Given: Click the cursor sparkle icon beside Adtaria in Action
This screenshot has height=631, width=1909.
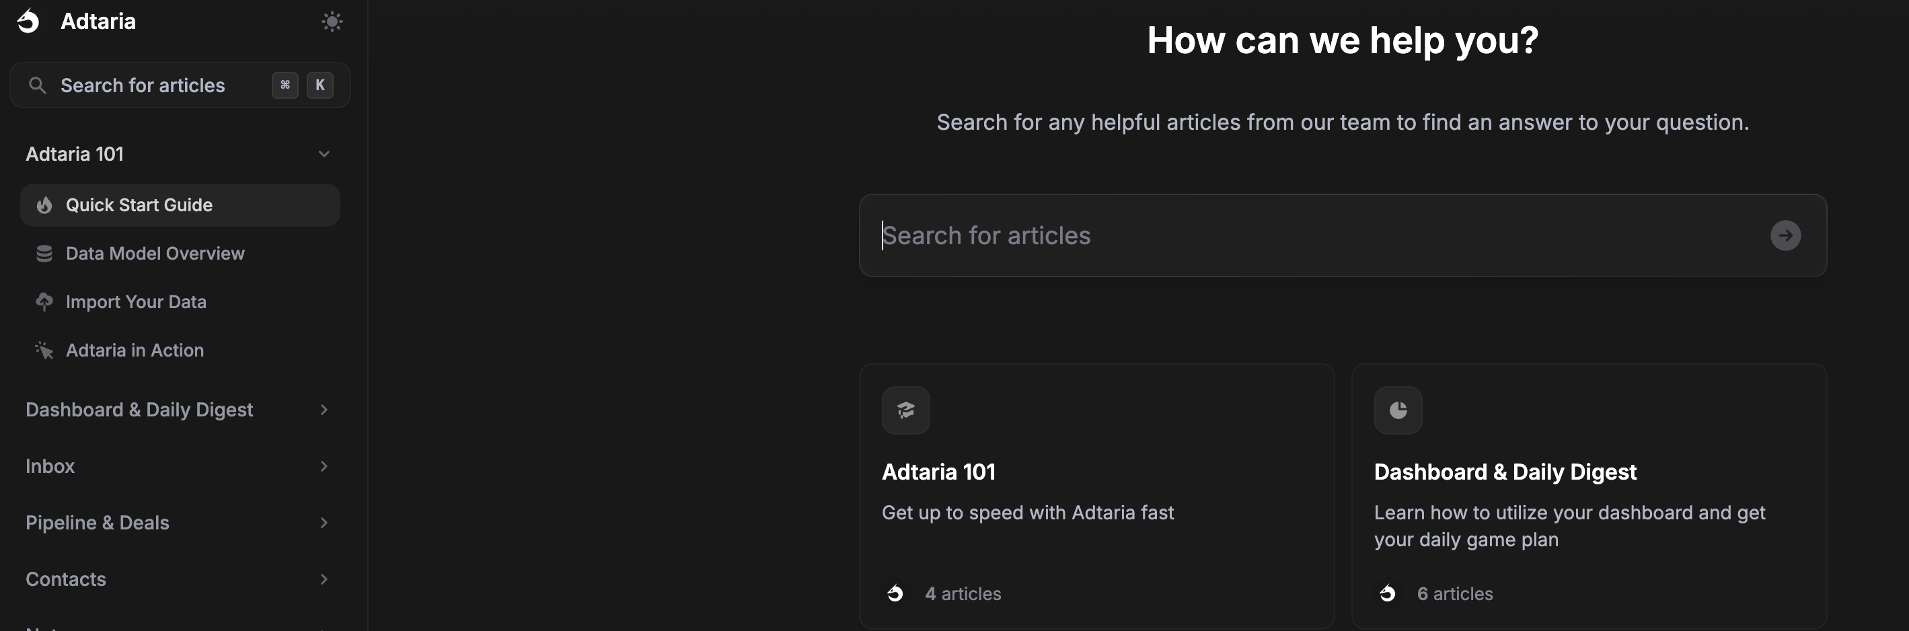Looking at the screenshot, I should coord(44,350).
